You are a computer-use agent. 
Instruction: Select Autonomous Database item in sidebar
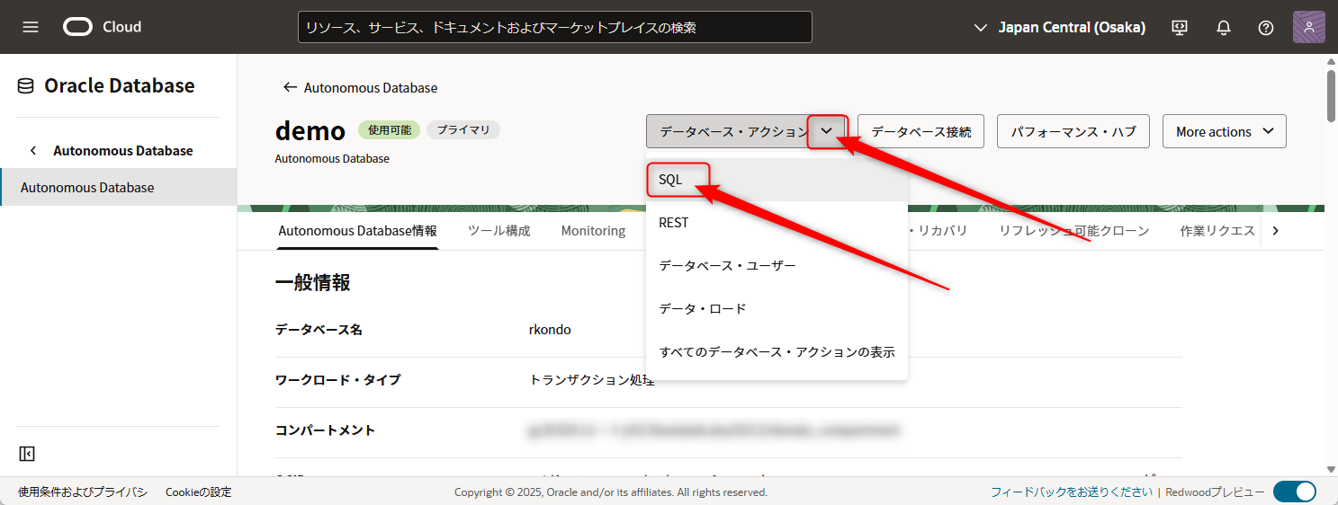(x=119, y=188)
